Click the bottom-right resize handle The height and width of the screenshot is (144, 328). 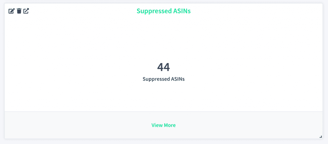(321, 137)
